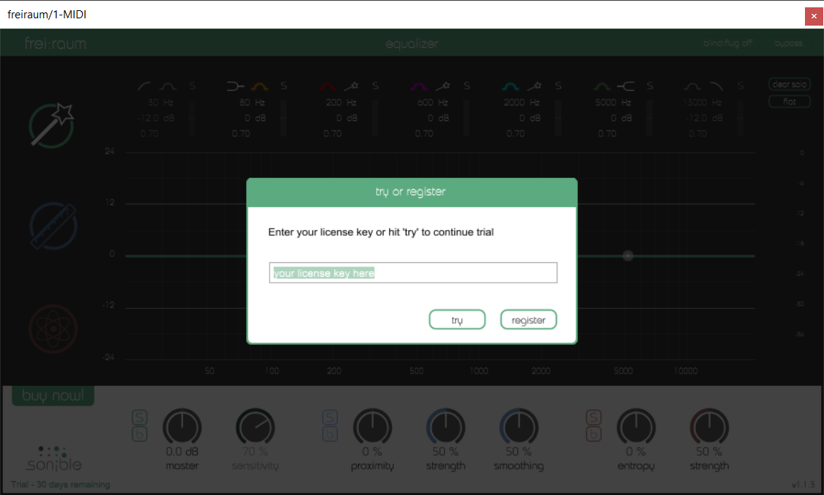Click the entropy knob
The image size is (824, 495).
pos(636,427)
